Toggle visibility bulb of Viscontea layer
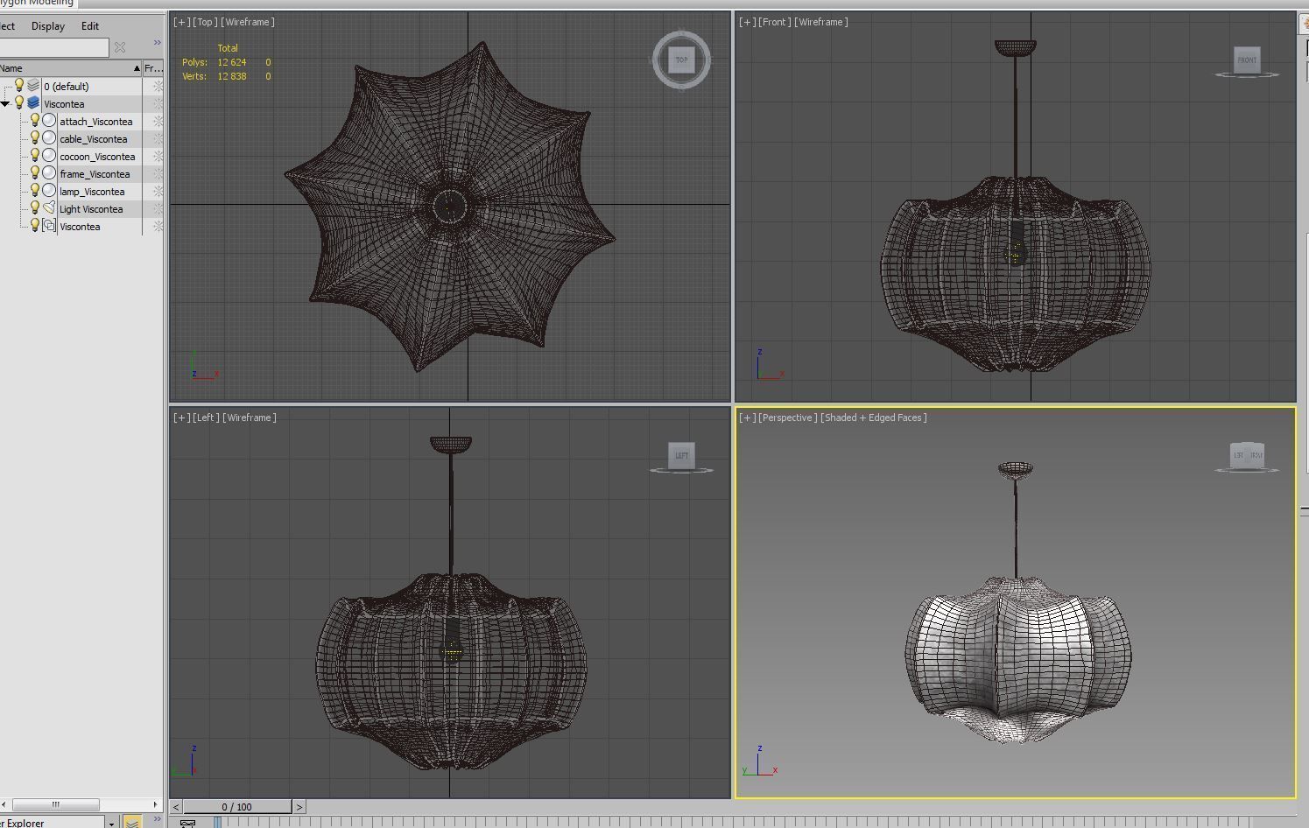The image size is (1309, 828). click(x=19, y=103)
